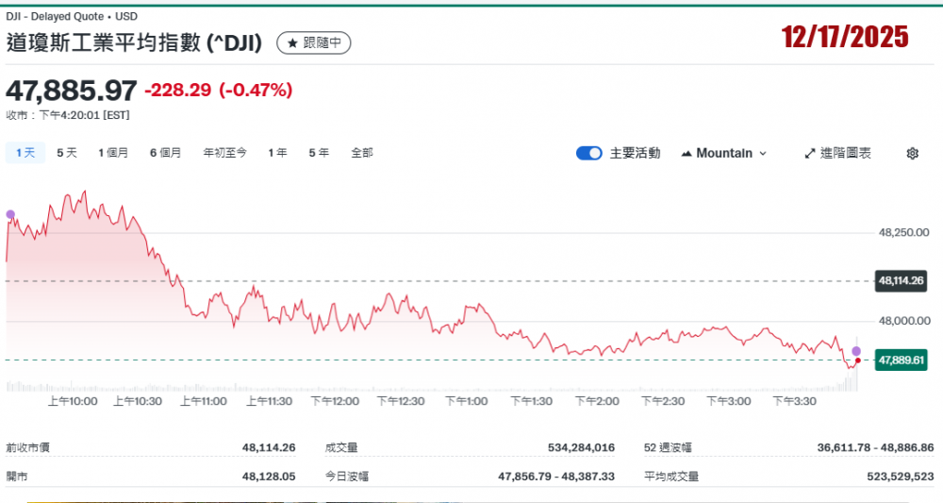Expand the Mountain dropdown chevron
943x503 pixels.
coord(763,154)
